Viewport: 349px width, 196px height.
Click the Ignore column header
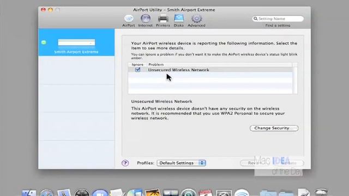point(137,64)
